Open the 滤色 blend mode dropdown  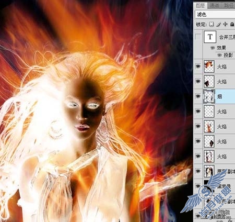[215, 14]
